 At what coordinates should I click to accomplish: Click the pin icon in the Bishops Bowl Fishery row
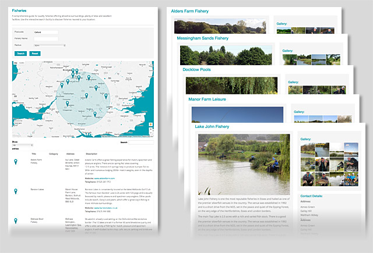pyautogui.click(x=16, y=221)
